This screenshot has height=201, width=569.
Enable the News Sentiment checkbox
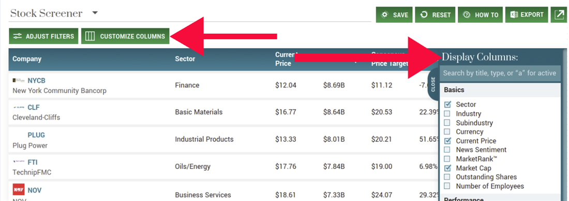tap(447, 149)
